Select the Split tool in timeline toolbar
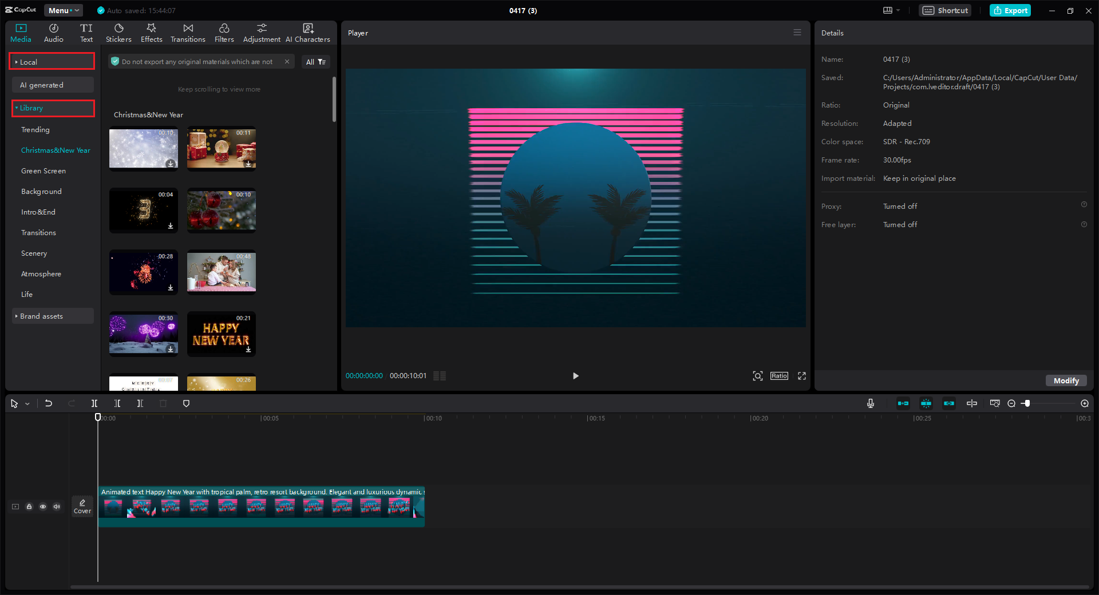This screenshot has height=595, width=1099. pos(94,403)
